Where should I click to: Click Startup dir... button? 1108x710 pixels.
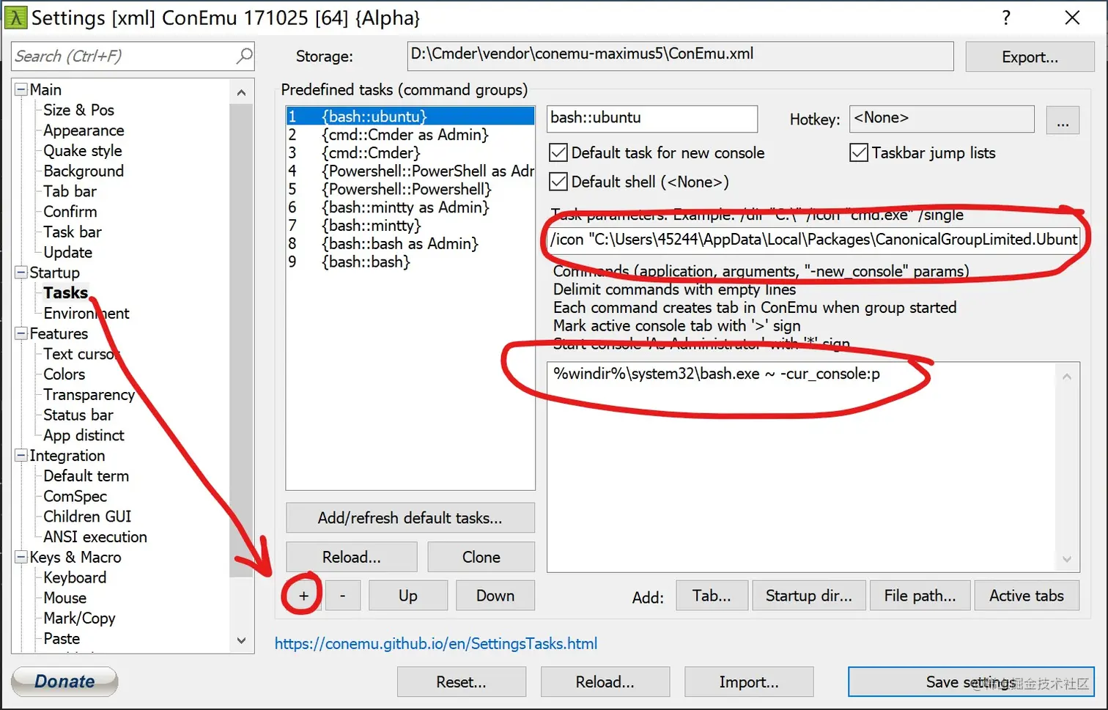(x=808, y=596)
